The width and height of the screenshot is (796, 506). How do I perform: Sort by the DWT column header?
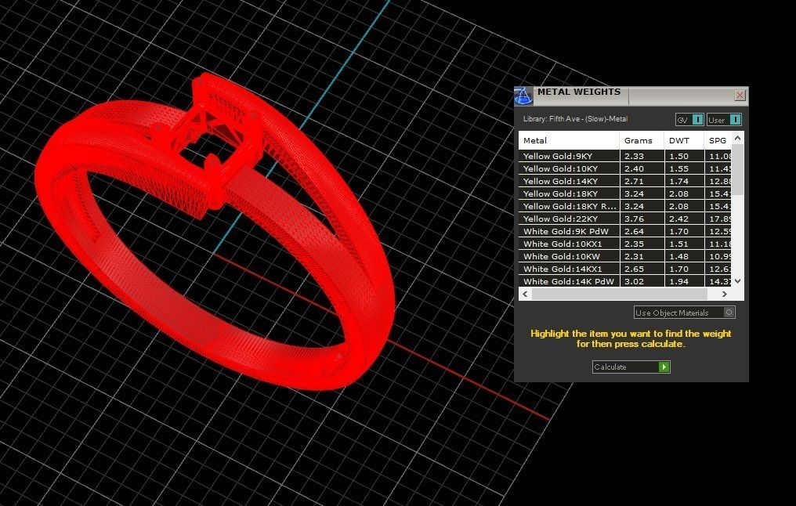coord(684,140)
